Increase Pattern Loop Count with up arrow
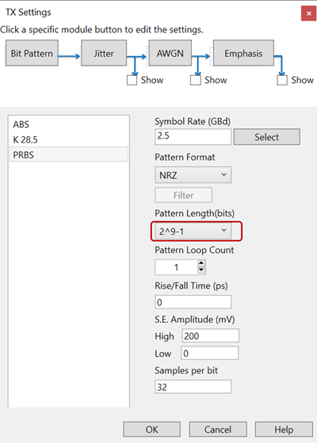Screen dimensions: 317x443 (x=201, y=263)
